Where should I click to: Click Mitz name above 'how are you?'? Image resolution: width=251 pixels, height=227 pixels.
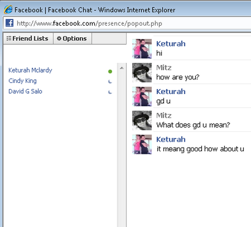(x=164, y=68)
